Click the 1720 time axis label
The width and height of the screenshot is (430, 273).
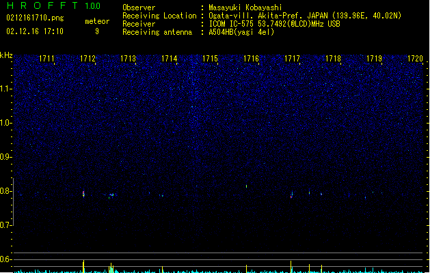pos(415,59)
